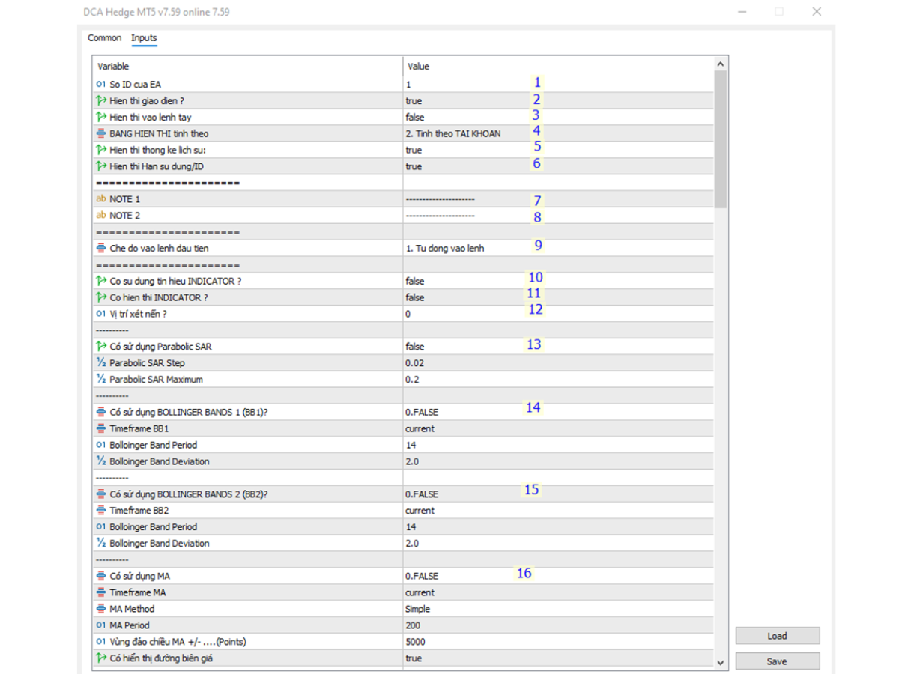Switch to the Common tab
This screenshot has width=899, height=674.
104,38
